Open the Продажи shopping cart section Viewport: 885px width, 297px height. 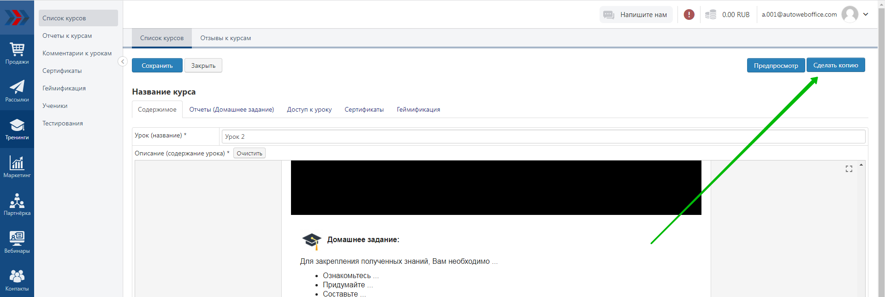(17, 53)
